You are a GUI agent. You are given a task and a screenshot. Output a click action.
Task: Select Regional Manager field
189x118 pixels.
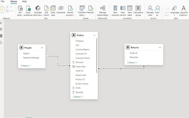click(x=32, y=58)
